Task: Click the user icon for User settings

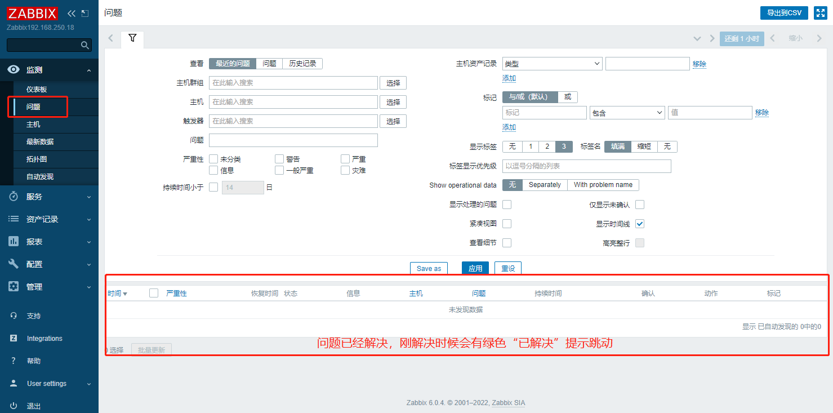Action: tap(14, 384)
